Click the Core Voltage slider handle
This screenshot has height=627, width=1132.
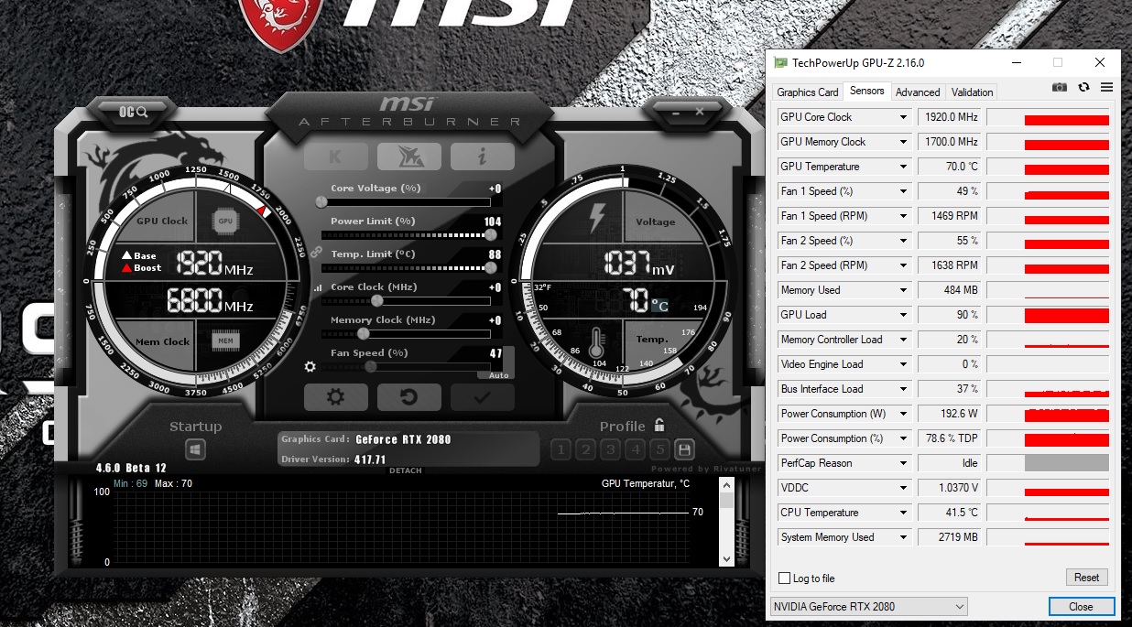(321, 201)
